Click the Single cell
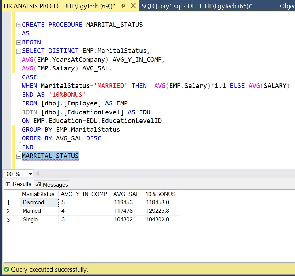 [39, 220]
